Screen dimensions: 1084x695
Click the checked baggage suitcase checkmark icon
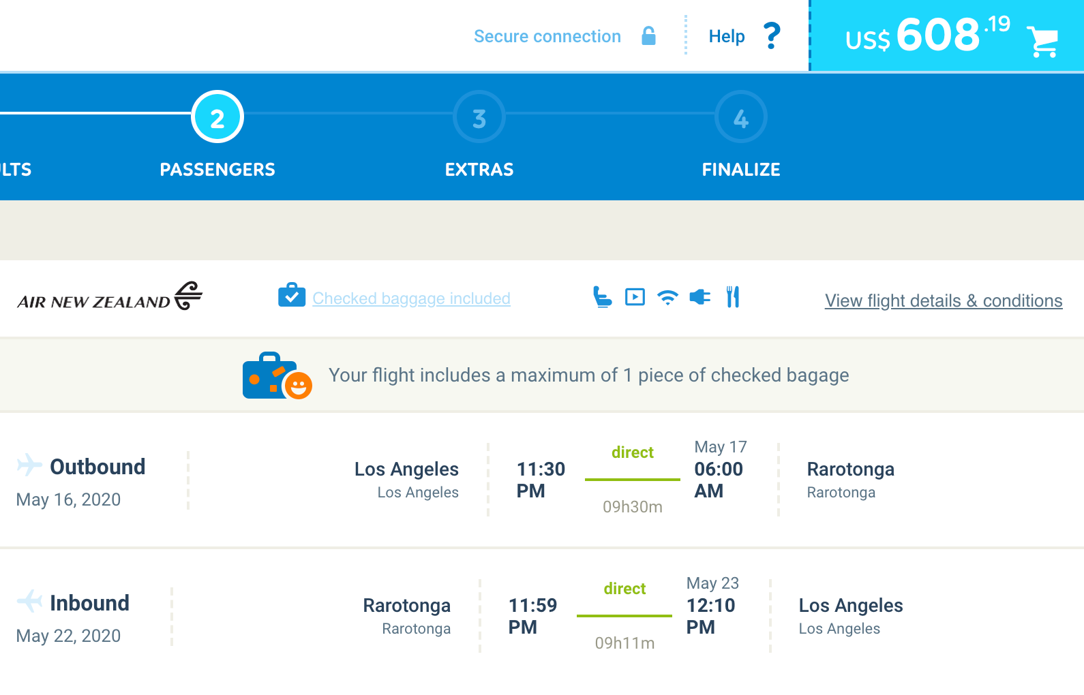[x=292, y=295]
